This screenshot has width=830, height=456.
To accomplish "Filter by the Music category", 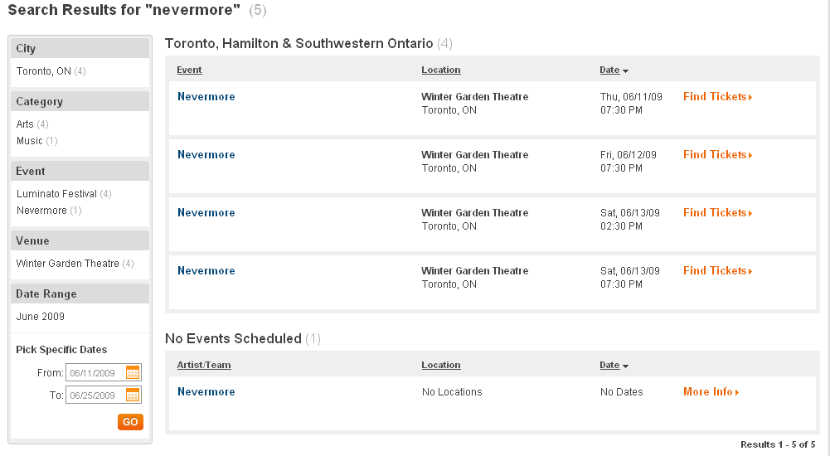I will (x=29, y=141).
